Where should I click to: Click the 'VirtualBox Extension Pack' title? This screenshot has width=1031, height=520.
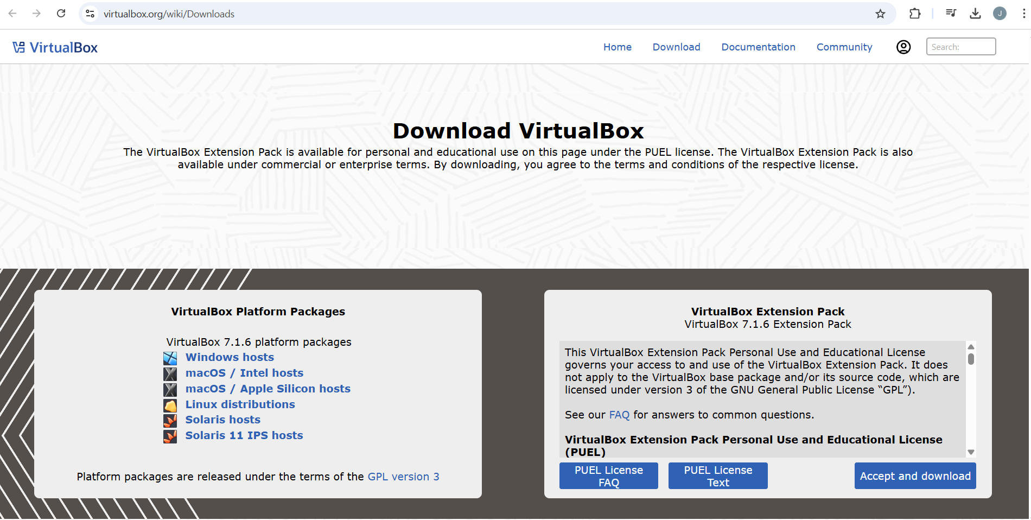(x=768, y=312)
